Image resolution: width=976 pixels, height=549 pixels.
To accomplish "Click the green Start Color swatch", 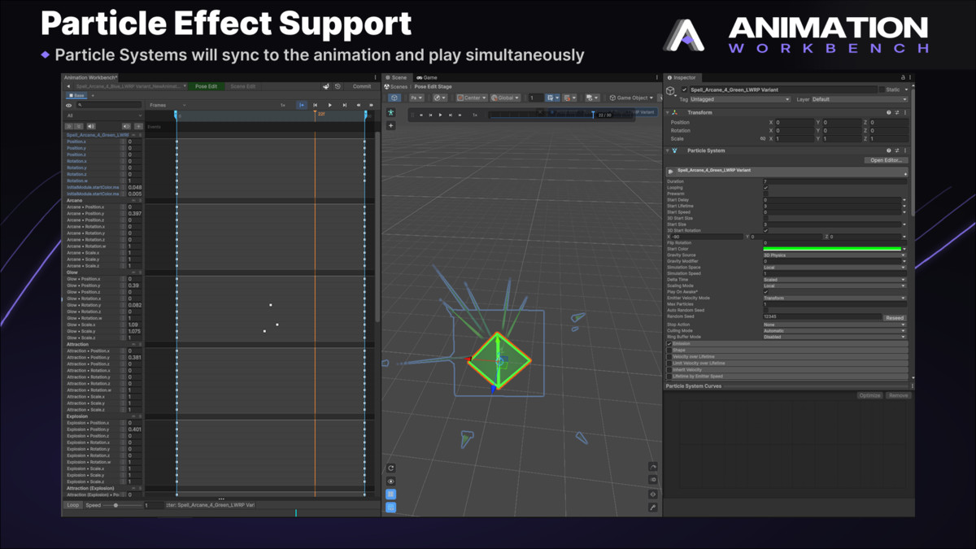I will click(x=832, y=249).
